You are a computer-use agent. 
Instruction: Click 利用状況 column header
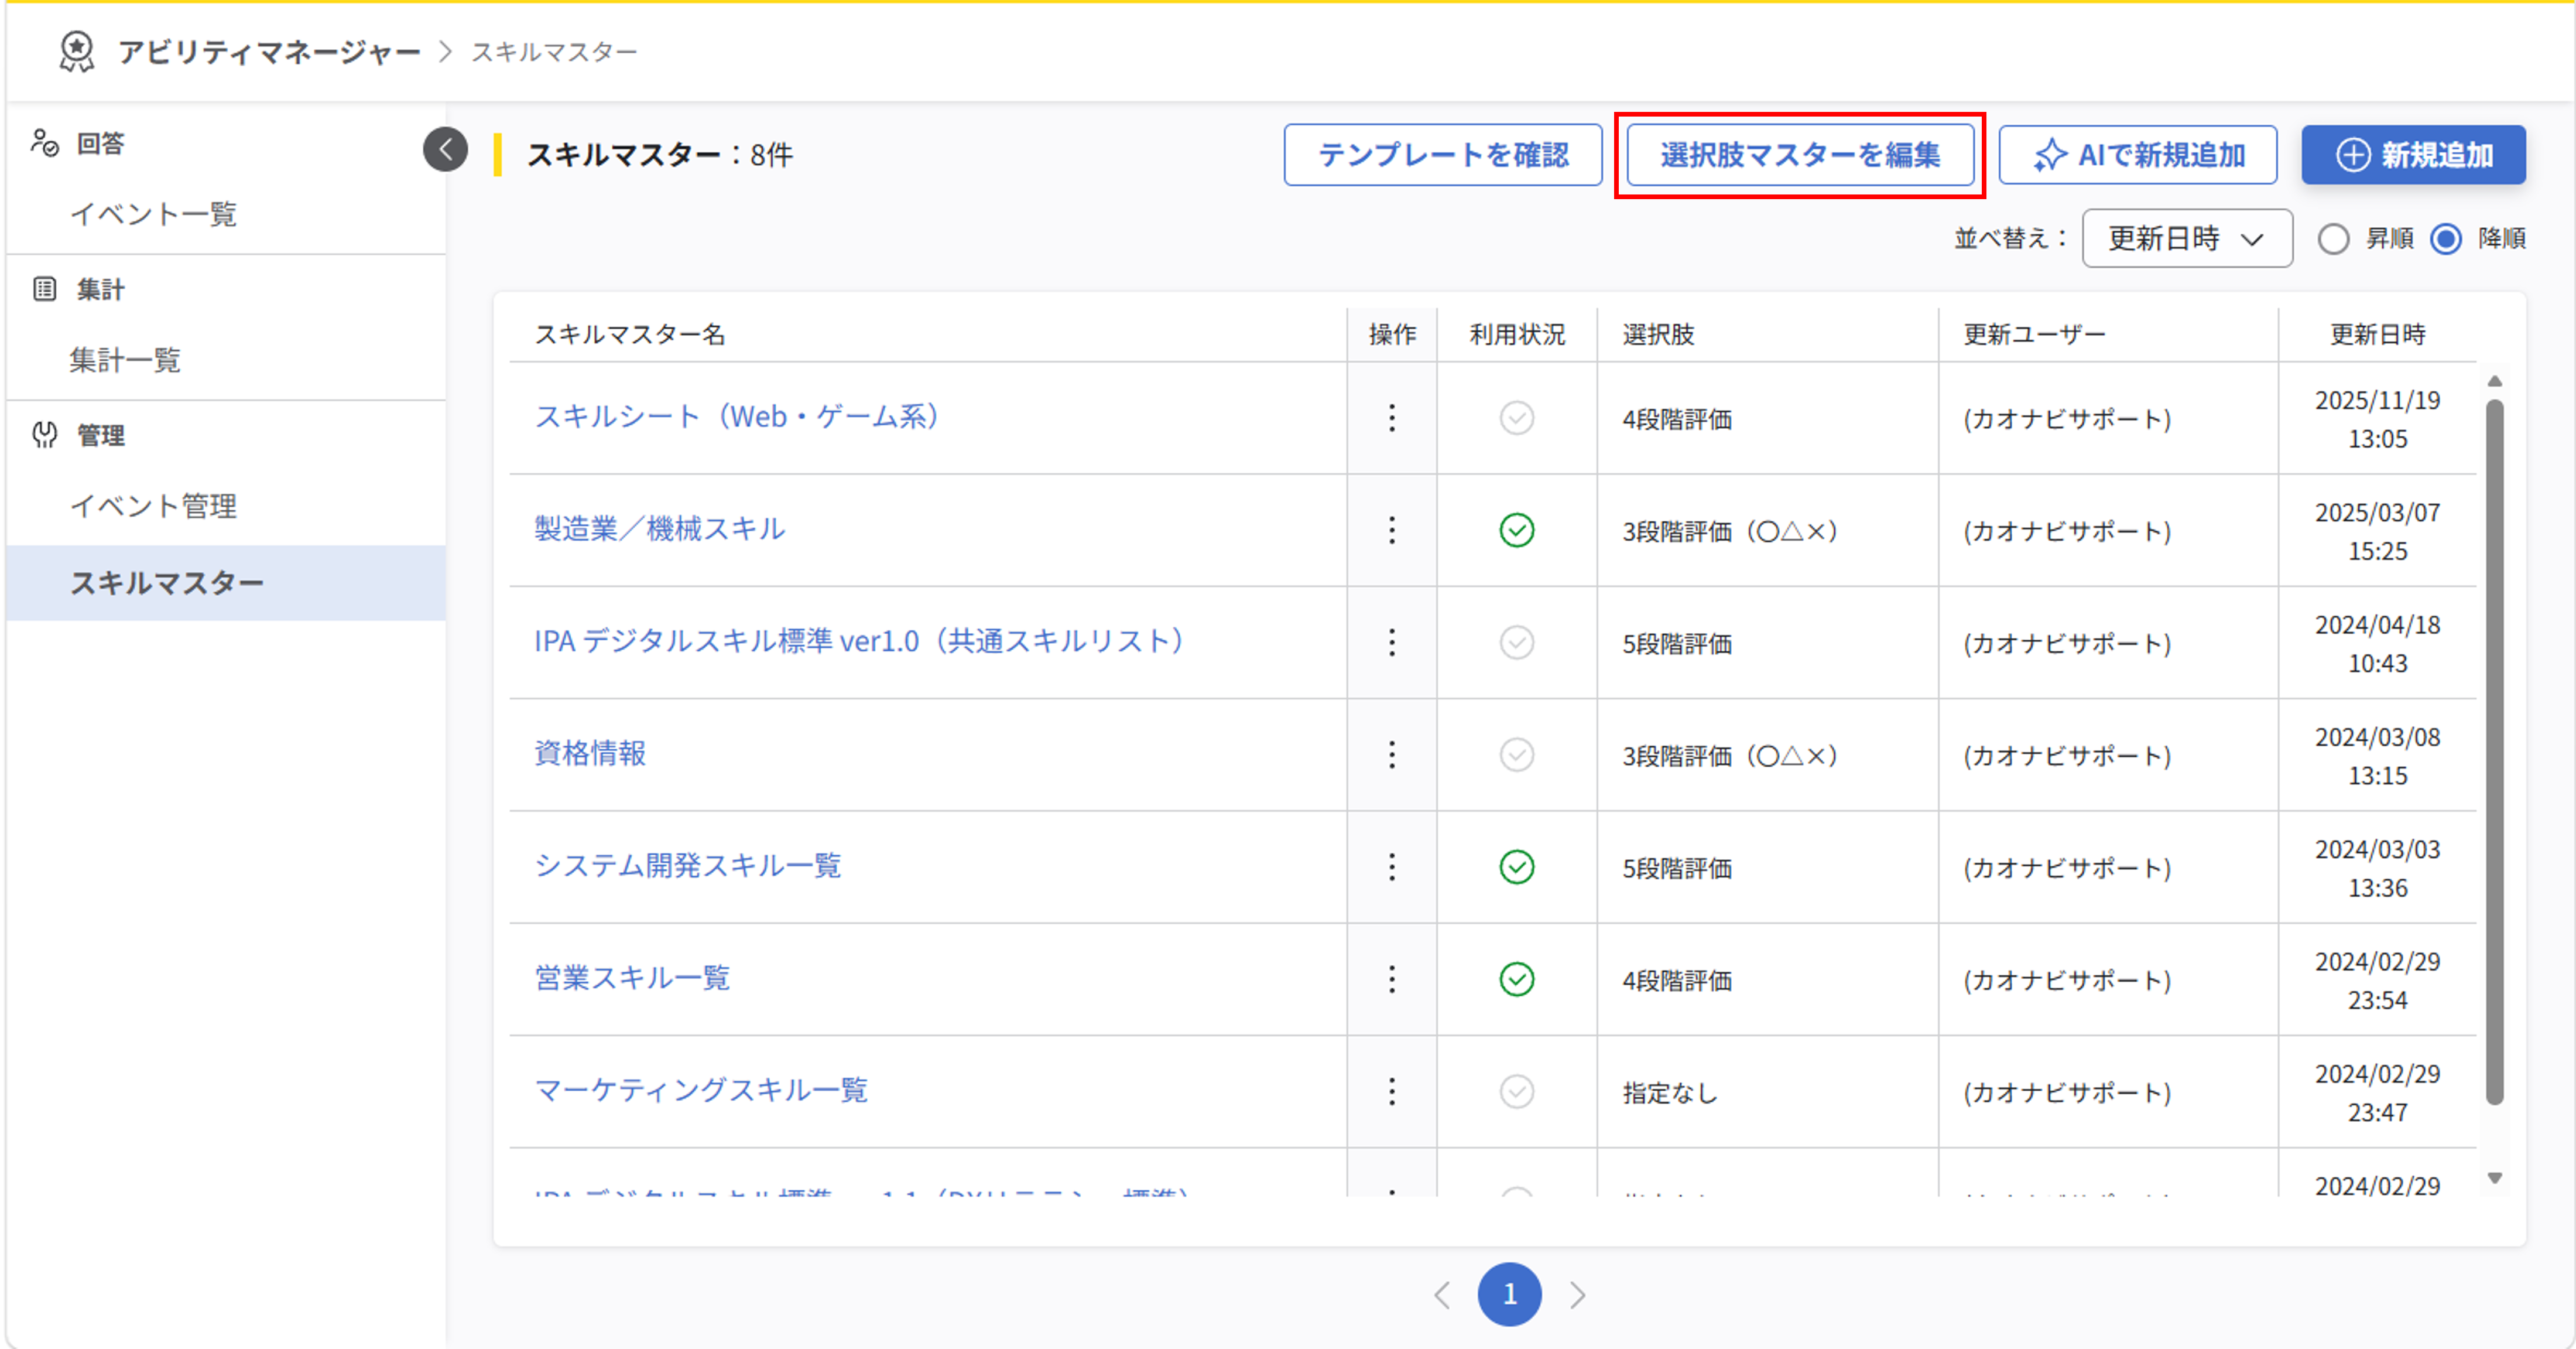coord(1517,334)
